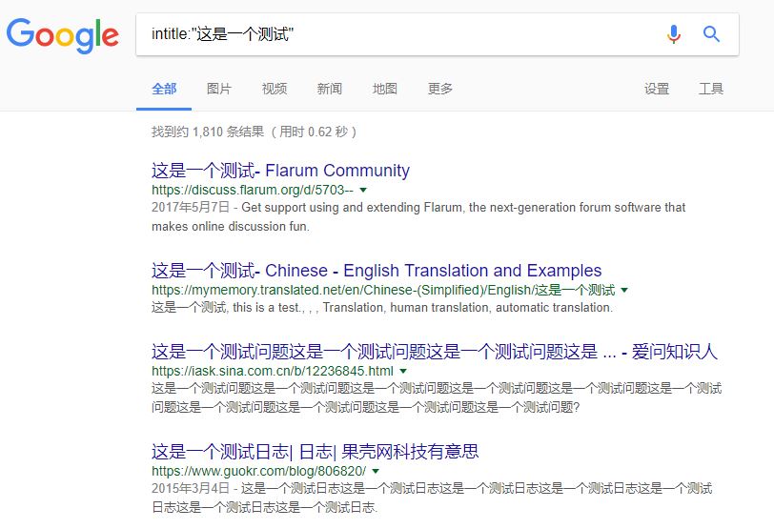Open the 果壳网科技有意思 result title
Image resolution: width=774 pixels, height=529 pixels.
tap(315, 452)
